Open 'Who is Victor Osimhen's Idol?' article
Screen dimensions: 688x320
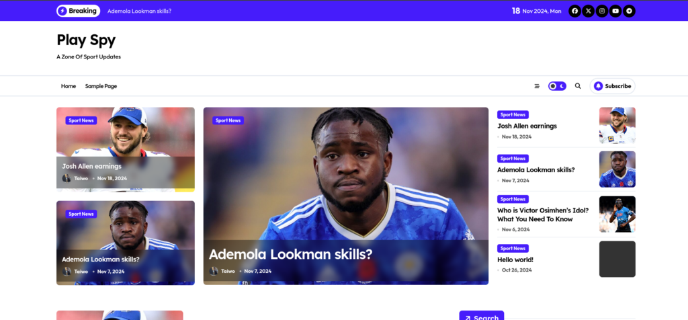point(543,214)
